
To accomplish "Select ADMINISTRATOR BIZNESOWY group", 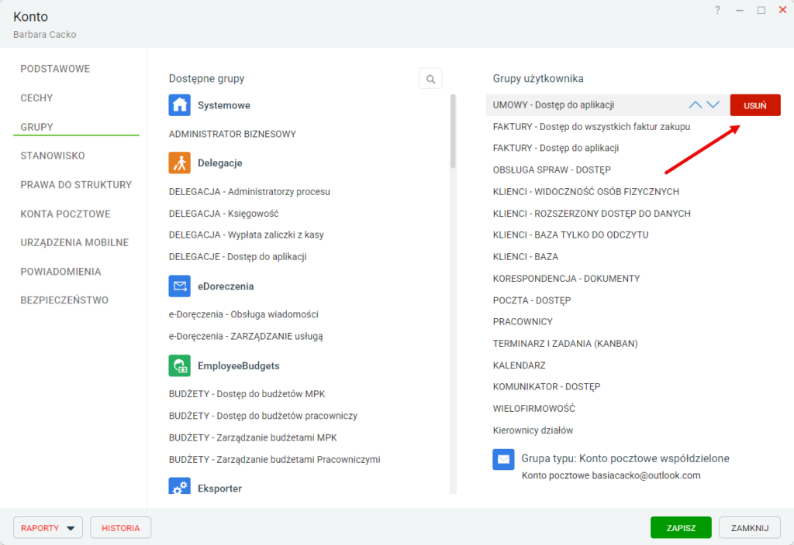I will 233,134.
